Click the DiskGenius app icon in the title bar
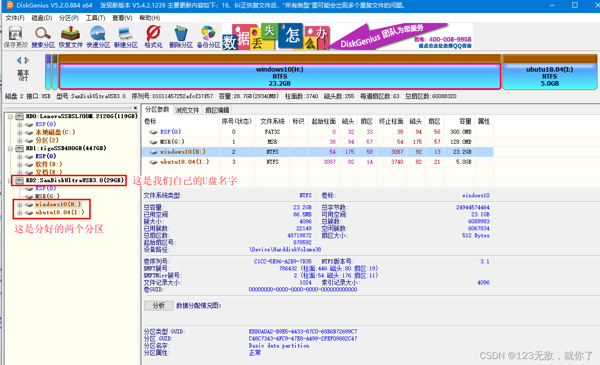 click(9, 6)
